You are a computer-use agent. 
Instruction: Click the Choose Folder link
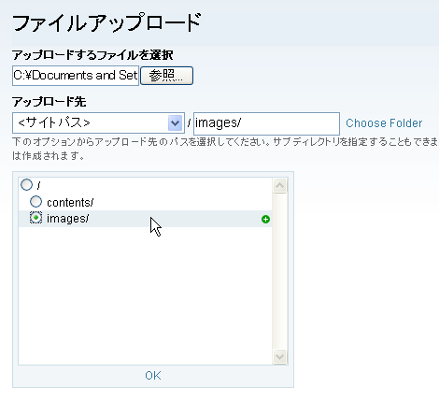coord(384,123)
